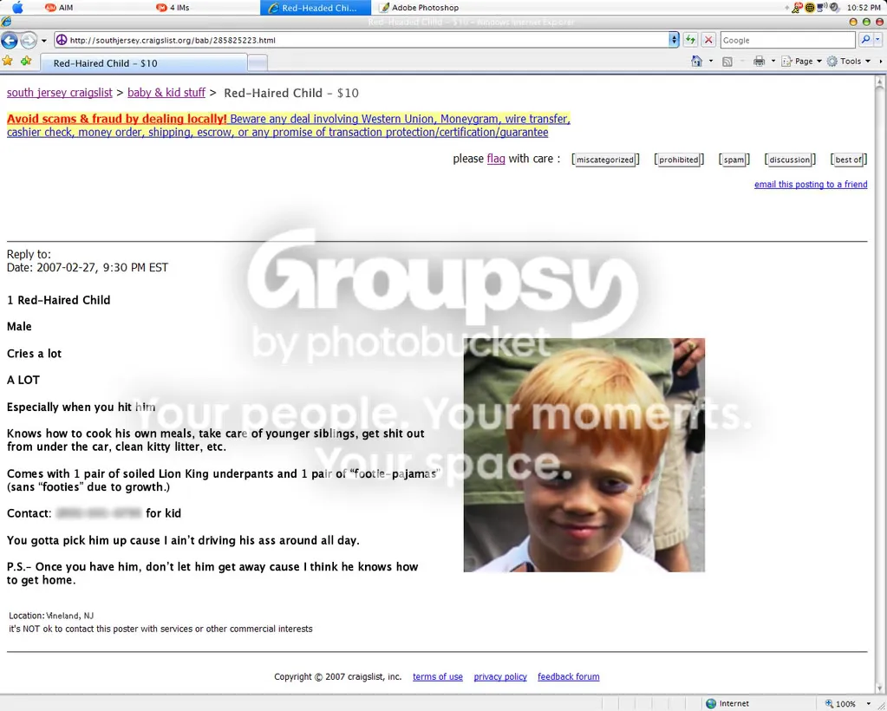This screenshot has height=711, width=887.
Task: Expand the zoom level dropdown arrow
Action: pyautogui.click(x=868, y=704)
